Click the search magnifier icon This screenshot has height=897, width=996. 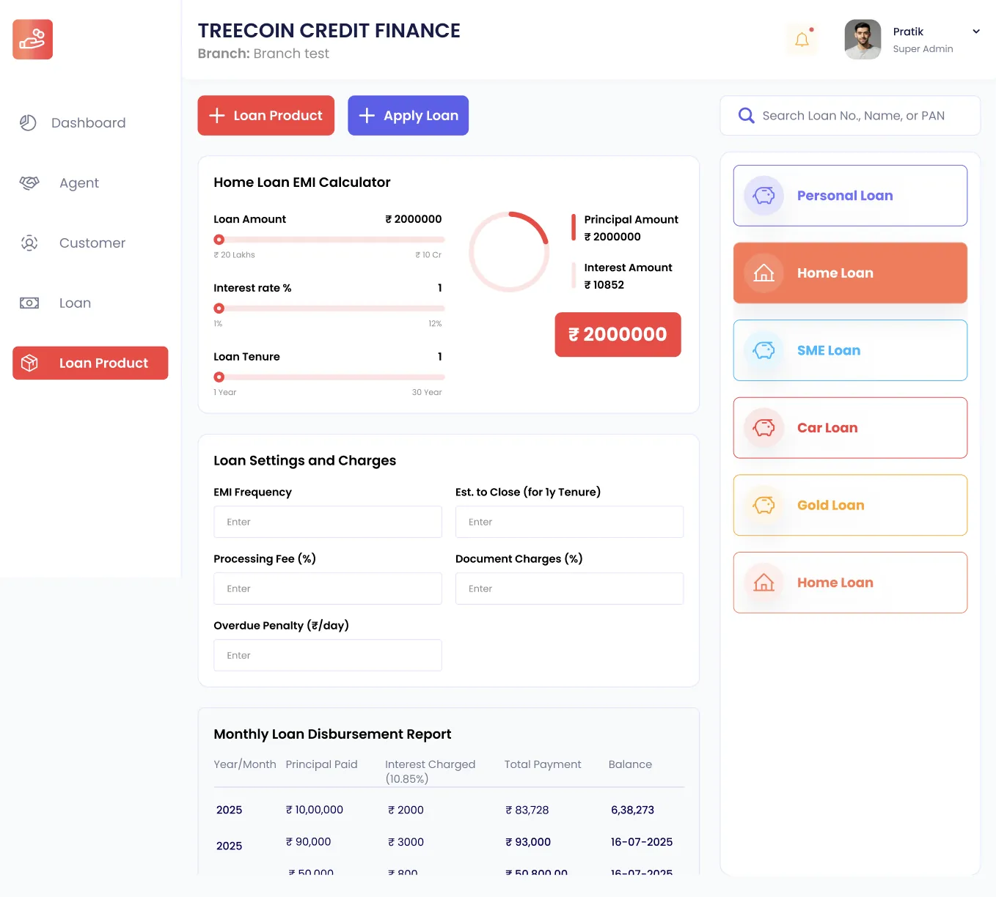747,116
